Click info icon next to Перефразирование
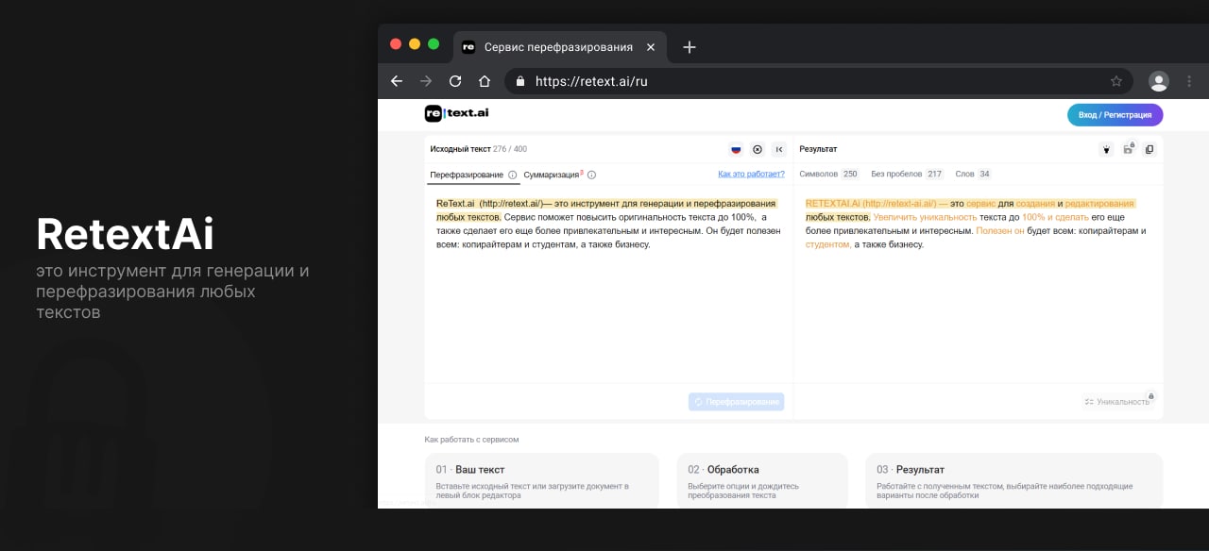This screenshot has height=551, width=1209. coord(513,175)
